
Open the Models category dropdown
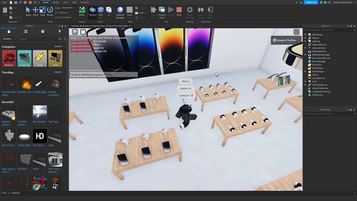click(9, 39)
